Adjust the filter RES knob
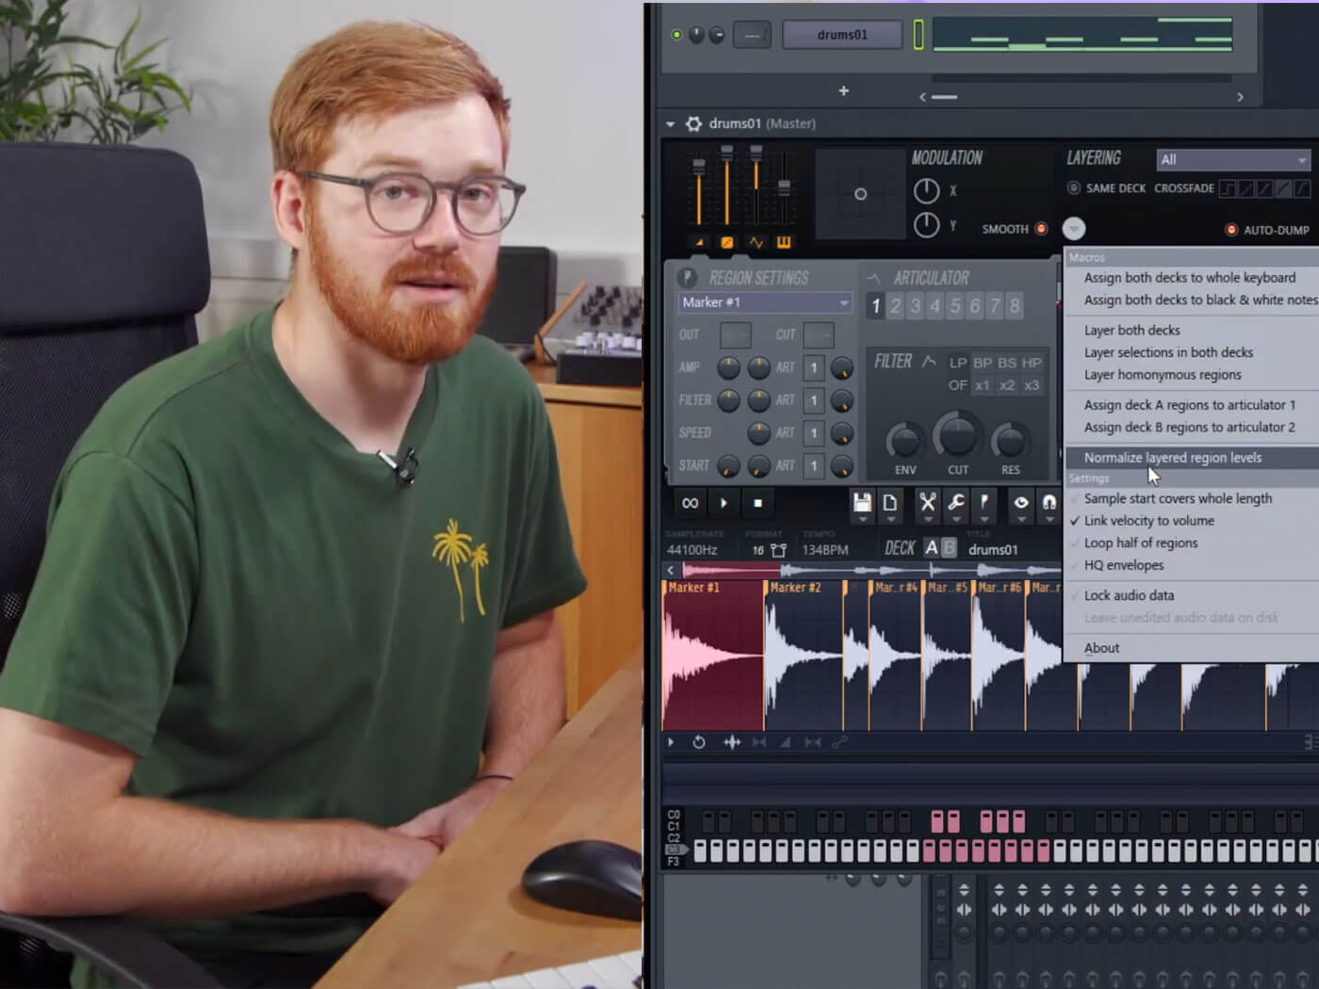Viewport: 1319px width, 989px height. coord(1010,441)
